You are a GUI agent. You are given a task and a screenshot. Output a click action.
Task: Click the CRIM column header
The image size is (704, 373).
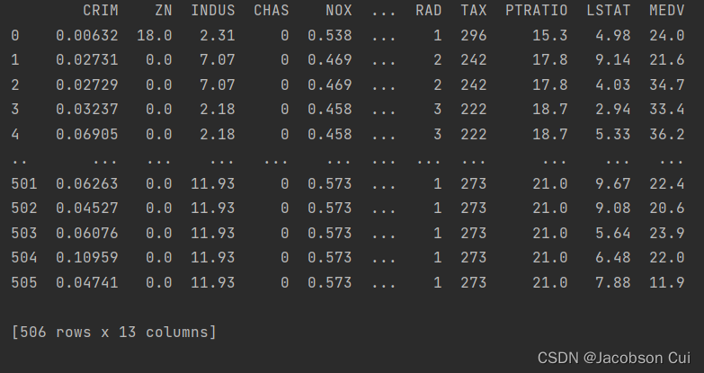tap(101, 11)
